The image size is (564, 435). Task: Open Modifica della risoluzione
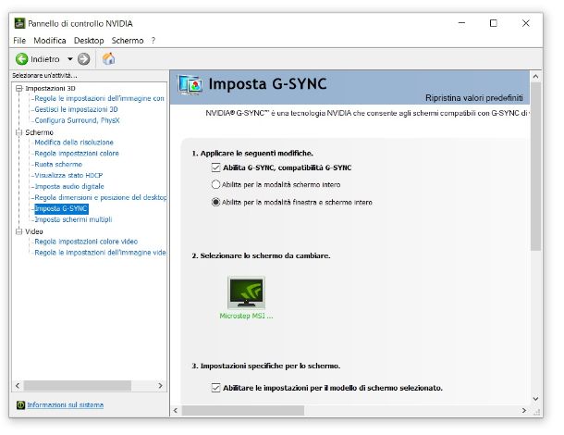pos(74,143)
